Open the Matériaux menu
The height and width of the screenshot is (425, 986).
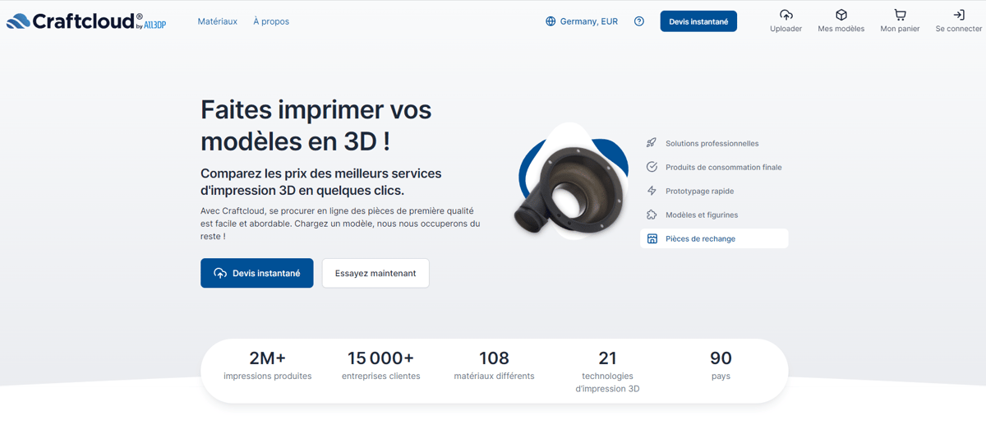[x=218, y=21]
